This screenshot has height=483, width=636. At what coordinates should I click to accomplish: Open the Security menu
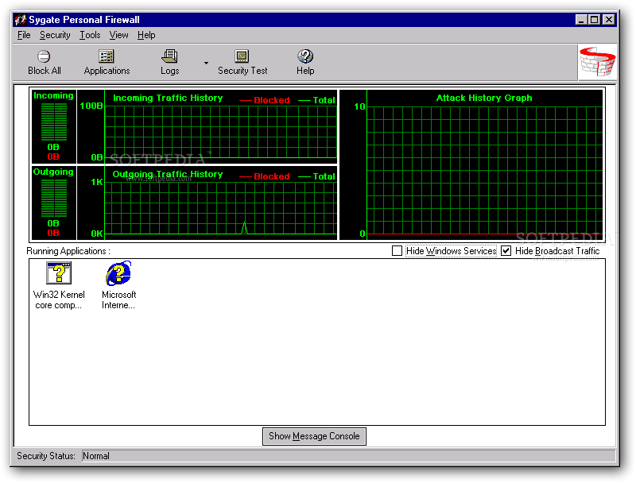55,35
